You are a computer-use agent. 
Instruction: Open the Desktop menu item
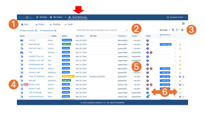click(x=42, y=17)
